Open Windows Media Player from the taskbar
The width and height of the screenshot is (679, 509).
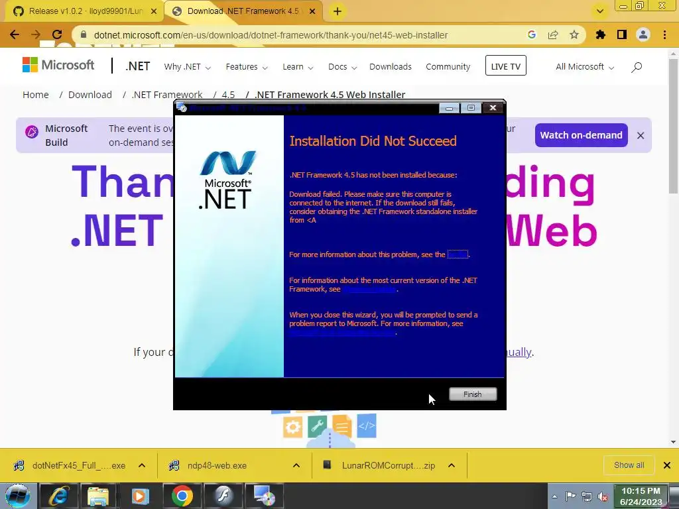140,496
